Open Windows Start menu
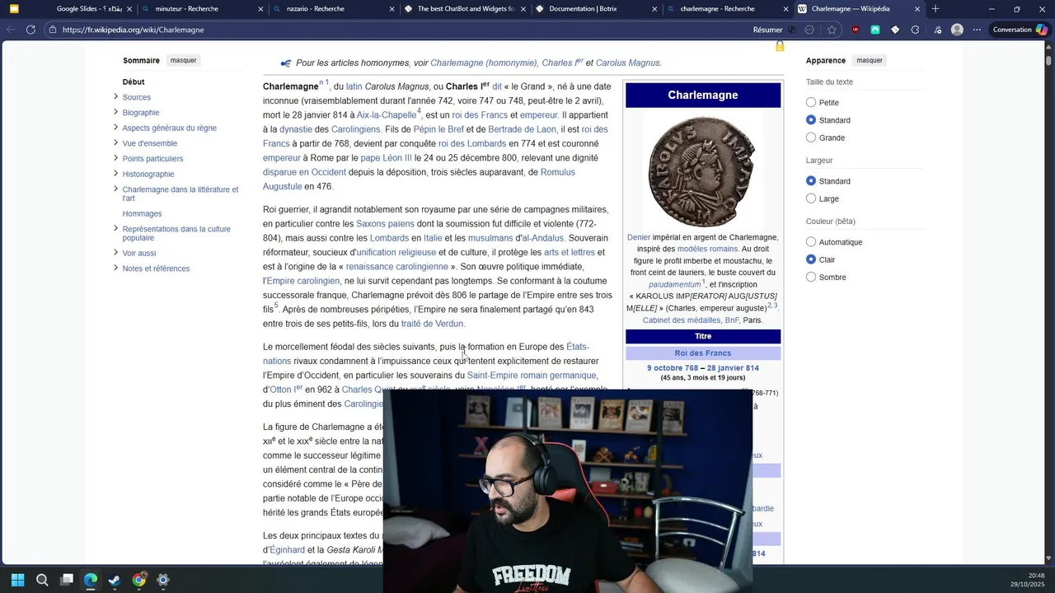1055x593 pixels. [17, 580]
